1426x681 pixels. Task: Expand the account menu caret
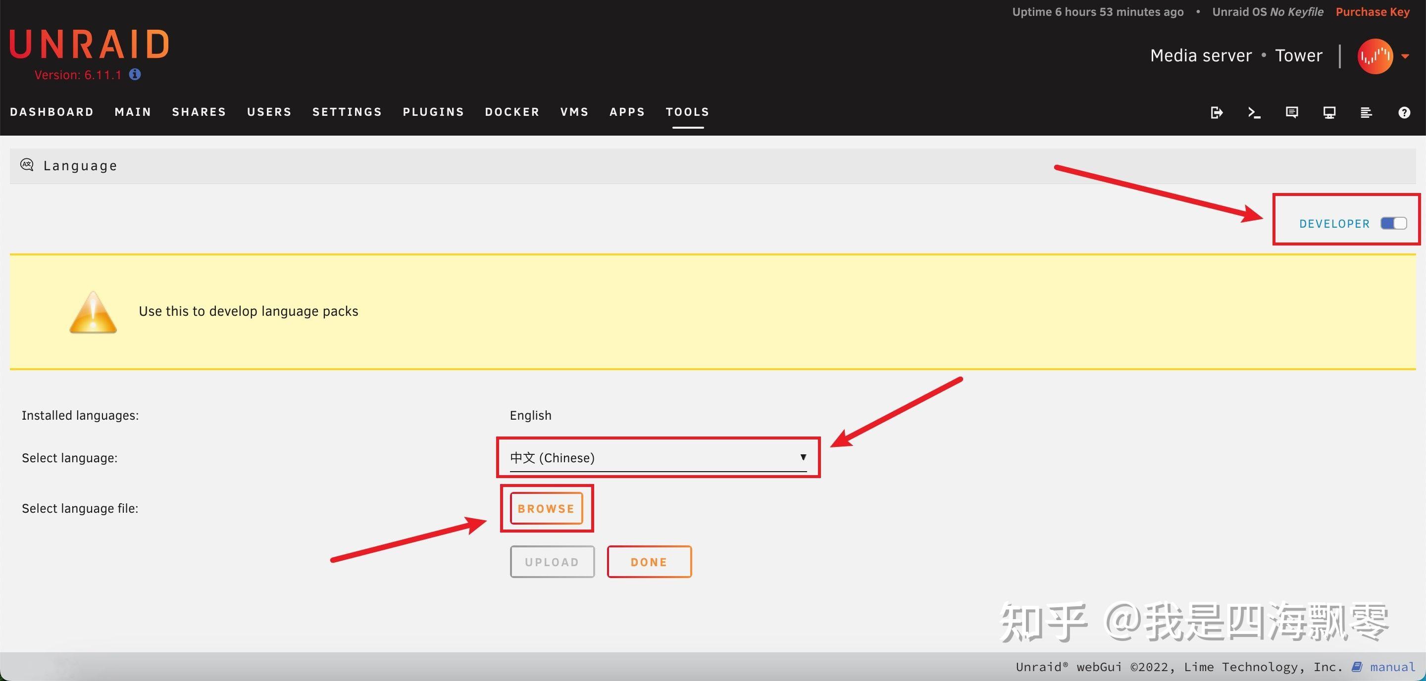tap(1405, 56)
